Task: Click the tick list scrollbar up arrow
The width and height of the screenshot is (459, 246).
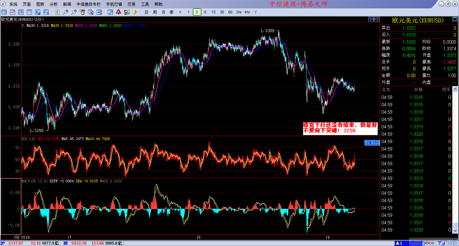Action: click(x=455, y=89)
